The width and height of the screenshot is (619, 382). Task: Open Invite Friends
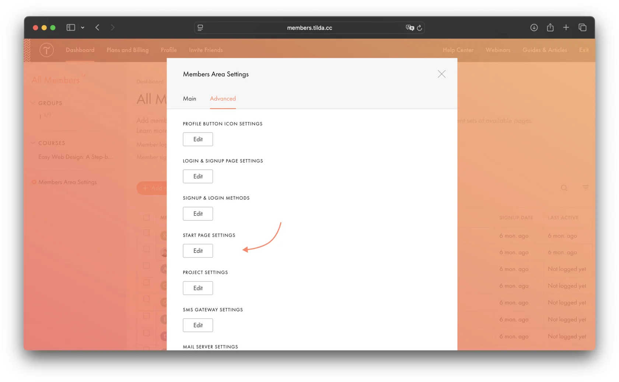tap(206, 50)
